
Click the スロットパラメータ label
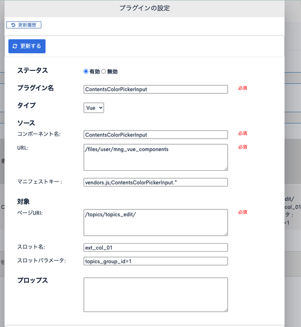click(42, 261)
